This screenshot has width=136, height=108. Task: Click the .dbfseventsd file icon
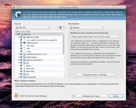point(24,43)
